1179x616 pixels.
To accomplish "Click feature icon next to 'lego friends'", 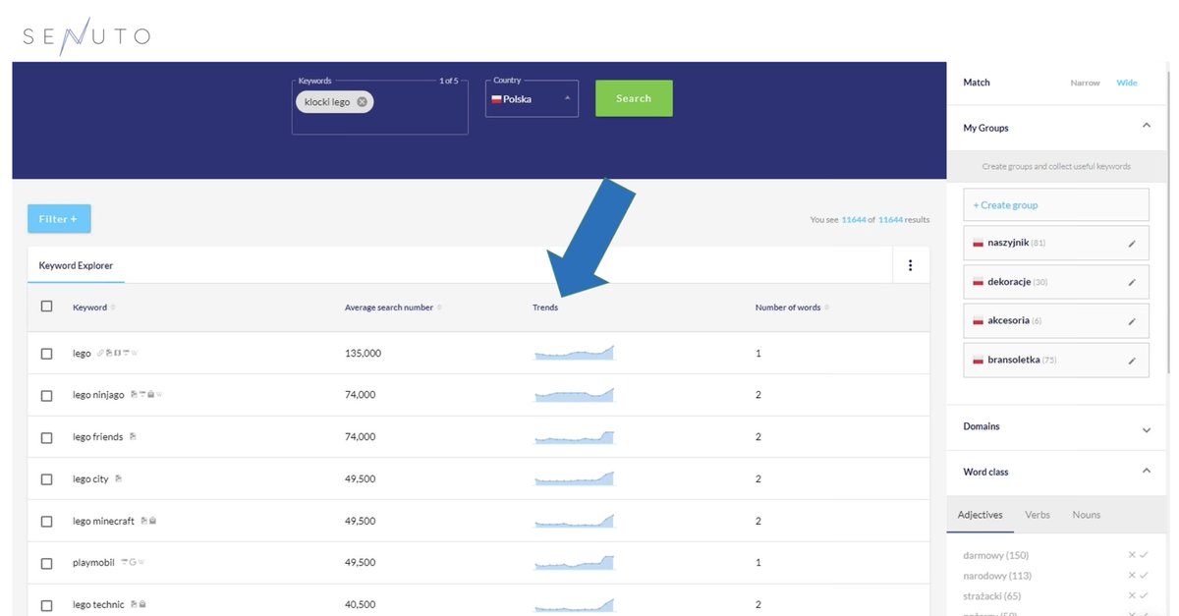I will click(x=133, y=437).
